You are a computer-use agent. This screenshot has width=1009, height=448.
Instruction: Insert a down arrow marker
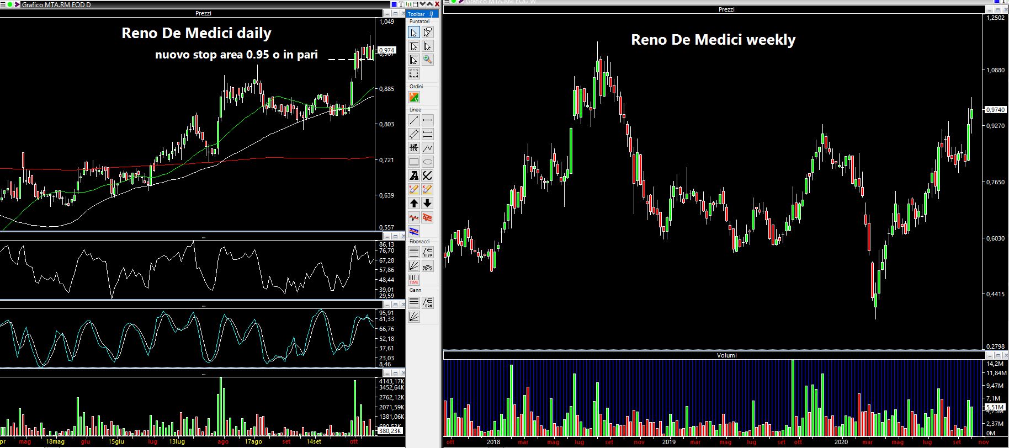pos(428,203)
